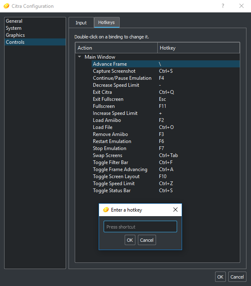Select the Hotkeys tab
Screen dimensions: 251x286
107,22
